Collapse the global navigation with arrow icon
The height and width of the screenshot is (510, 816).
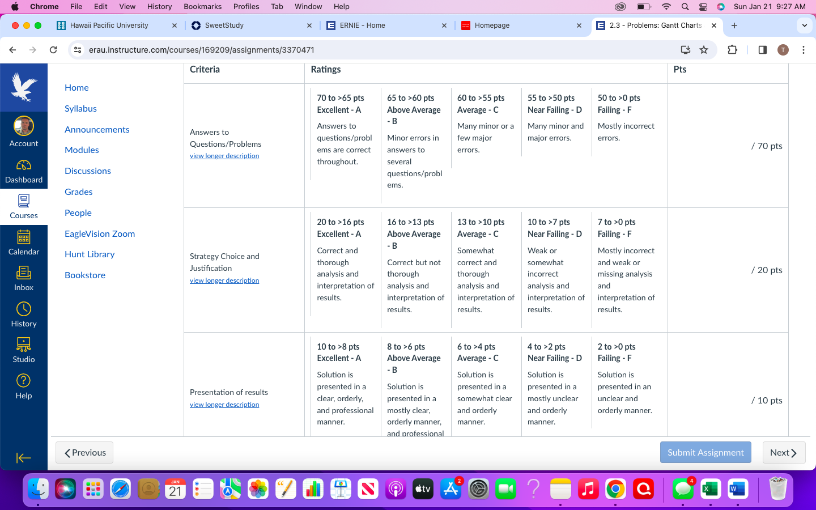[24, 458]
